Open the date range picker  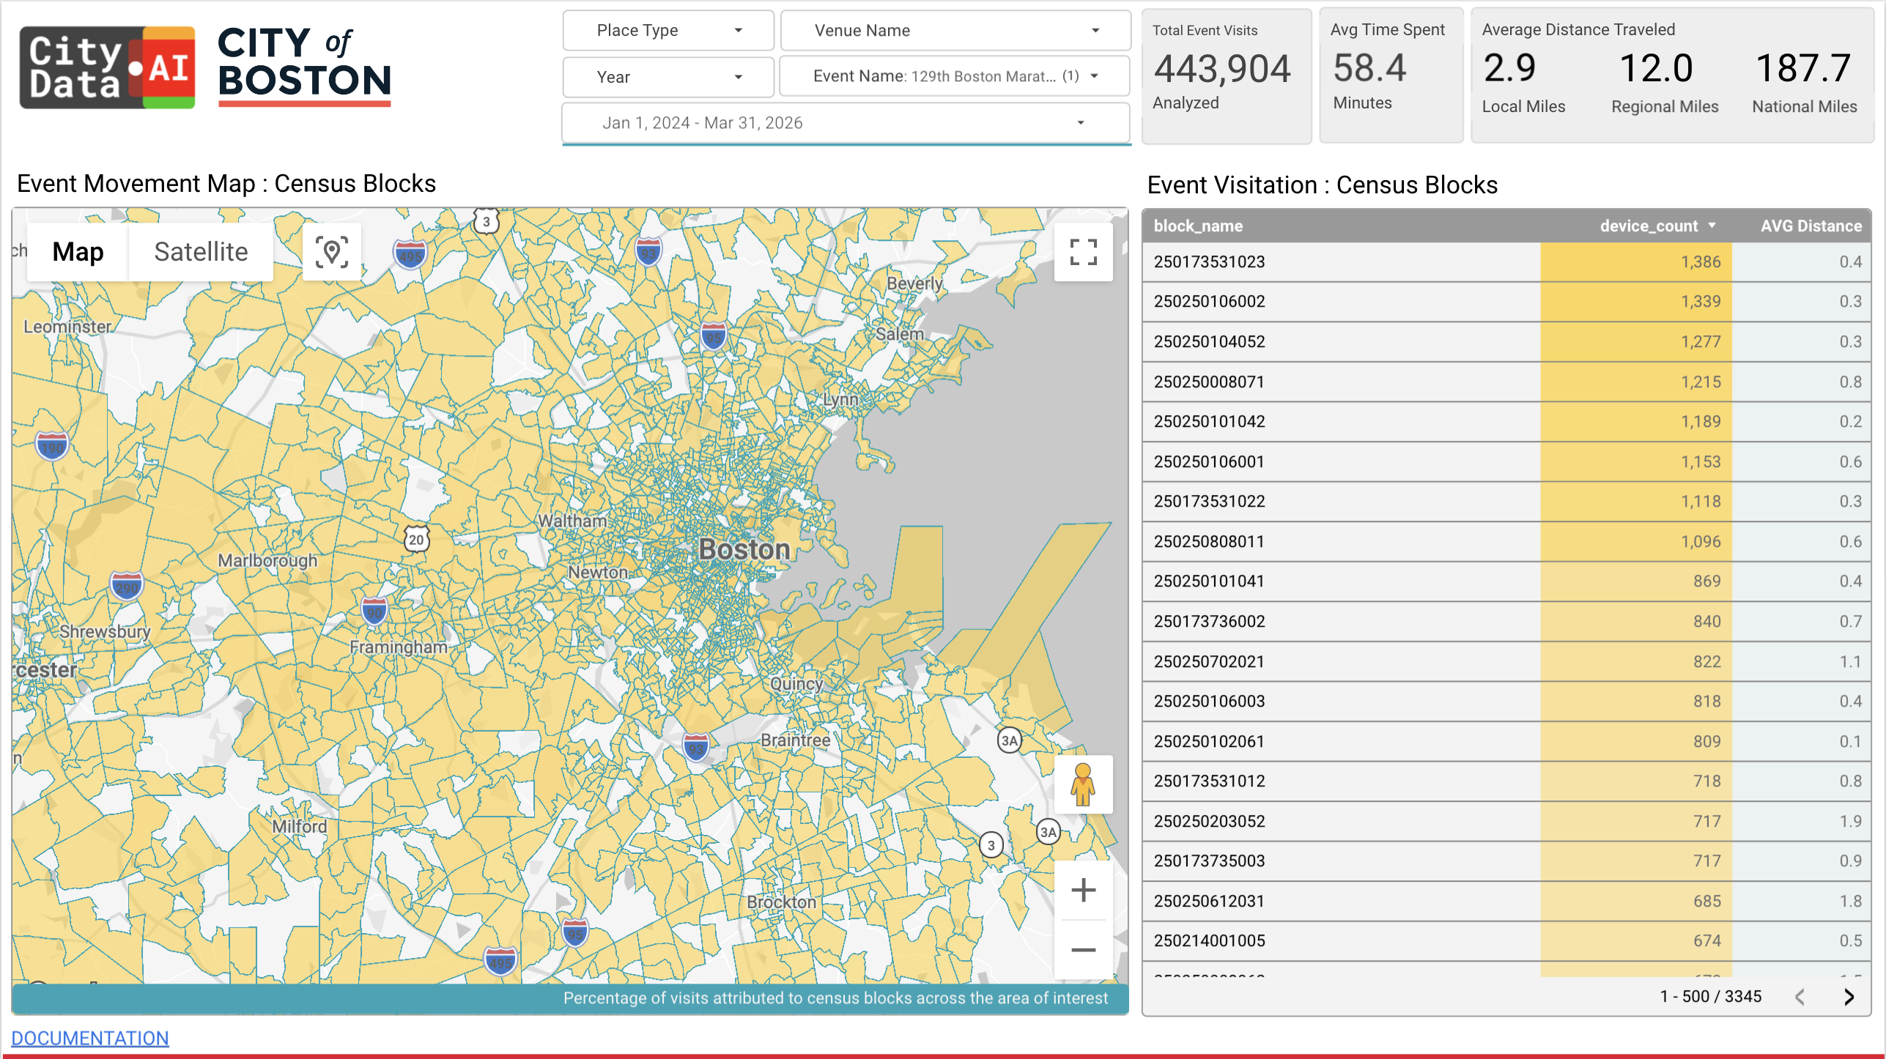coord(845,123)
